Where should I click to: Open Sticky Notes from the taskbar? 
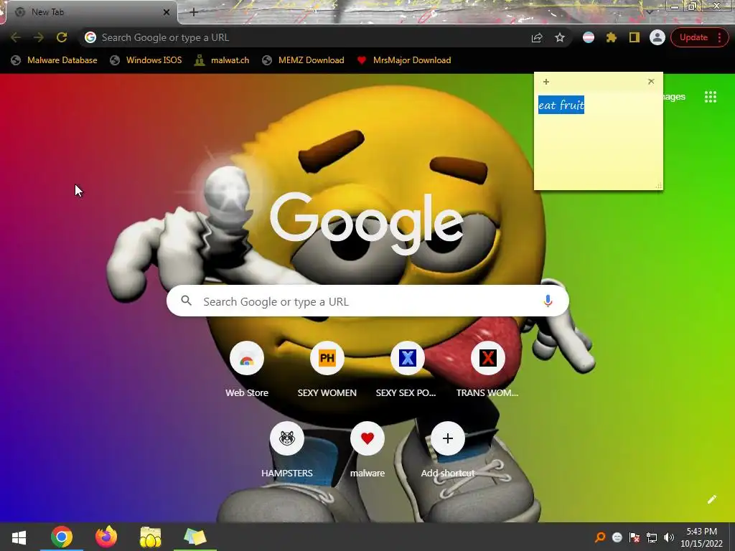pos(195,537)
